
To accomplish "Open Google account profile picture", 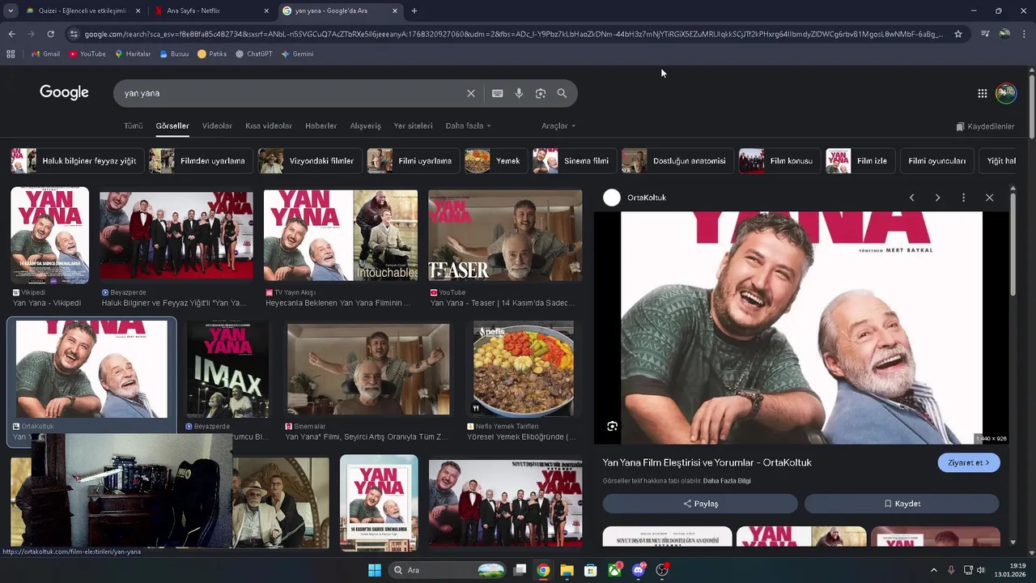I will point(1006,93).
